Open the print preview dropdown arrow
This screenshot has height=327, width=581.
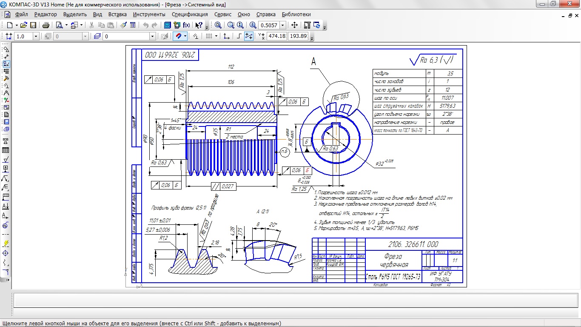click(66, 25)
